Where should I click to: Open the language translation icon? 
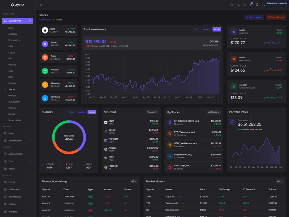[238, 5]
